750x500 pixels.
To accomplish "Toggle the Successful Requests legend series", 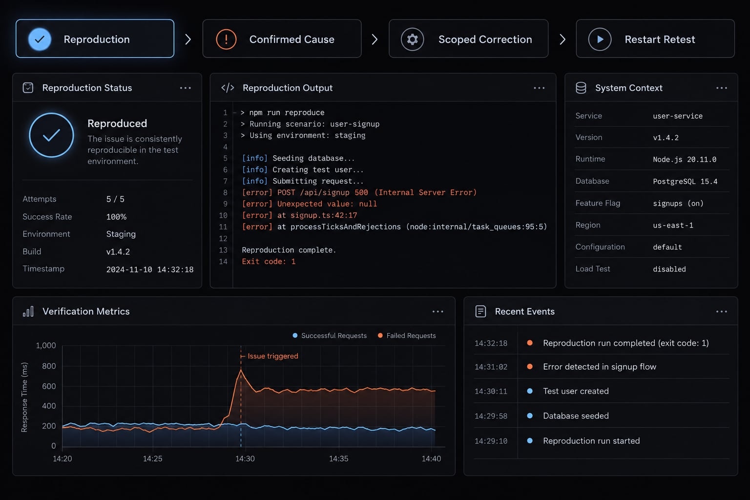I will [330, 335].
